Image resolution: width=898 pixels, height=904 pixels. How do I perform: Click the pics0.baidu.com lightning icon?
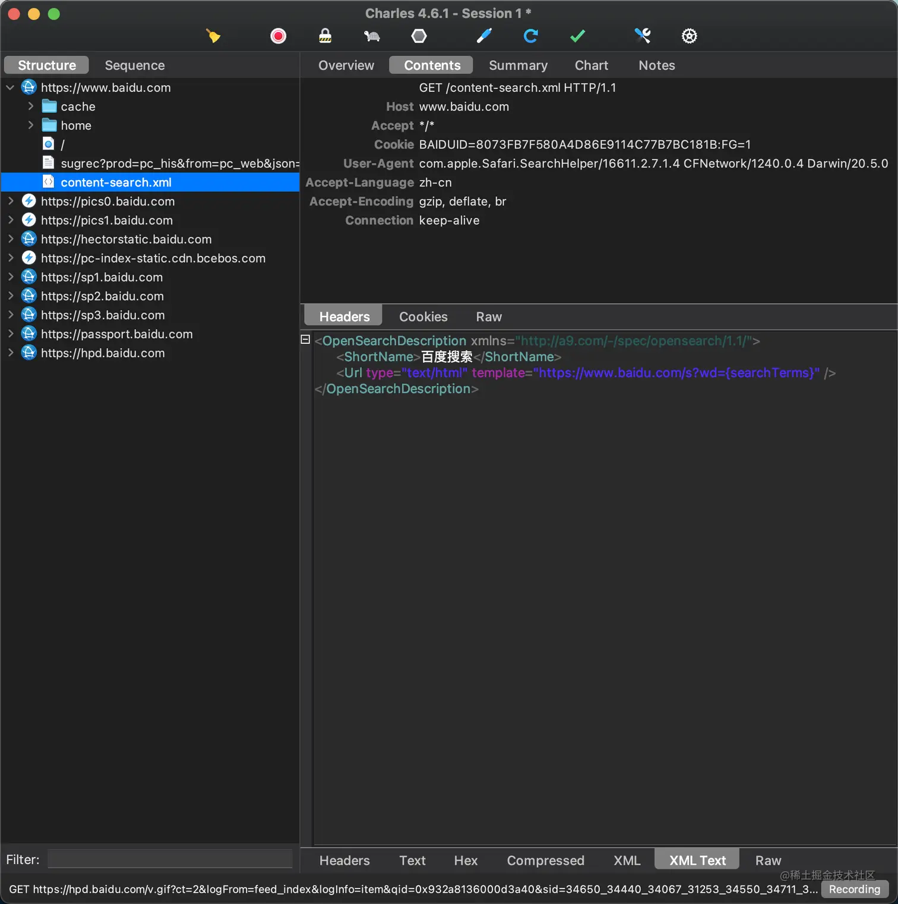pos(29,201)
